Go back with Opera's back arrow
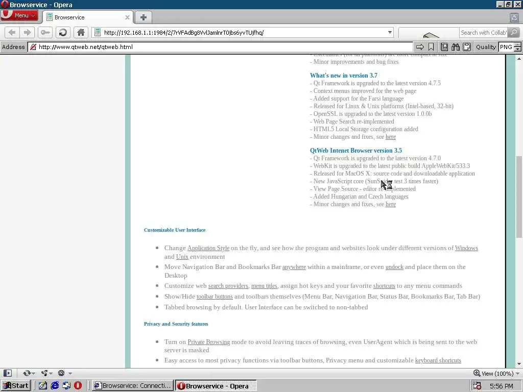The height and width of the screenshot is (392, 523). 12,32
